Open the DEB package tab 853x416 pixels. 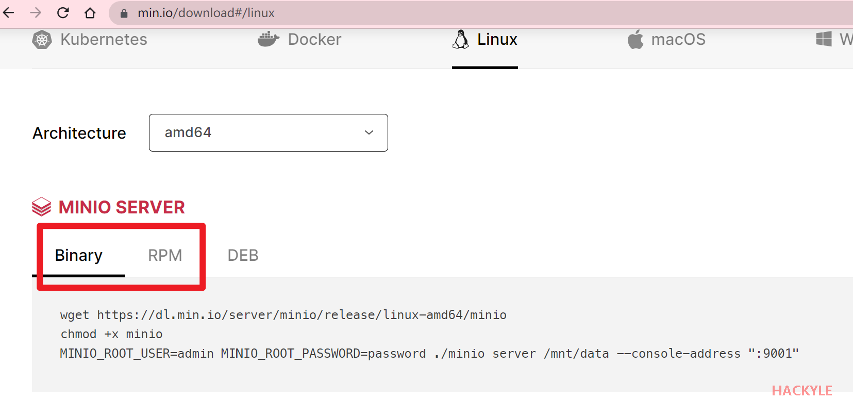[x=243, y=255]
